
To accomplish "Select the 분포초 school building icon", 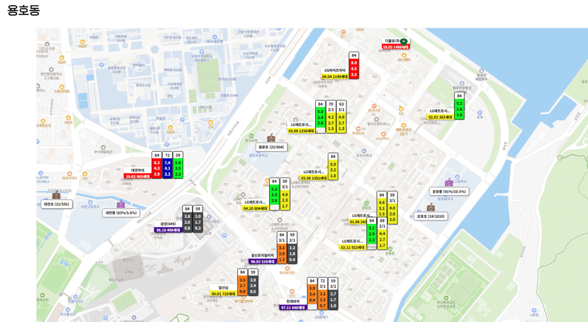I will (x=431, y=207).
